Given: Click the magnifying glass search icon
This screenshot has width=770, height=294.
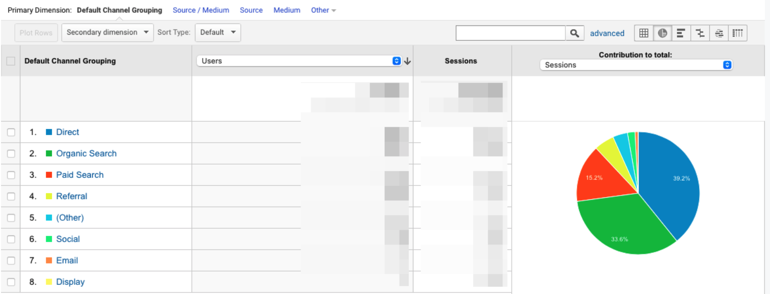Looking at the screenshot, I should (x=575, y=33).
